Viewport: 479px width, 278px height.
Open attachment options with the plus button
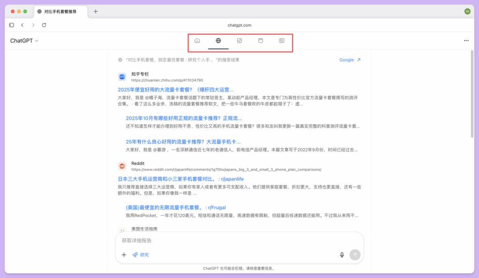click(x=124, y=255)
